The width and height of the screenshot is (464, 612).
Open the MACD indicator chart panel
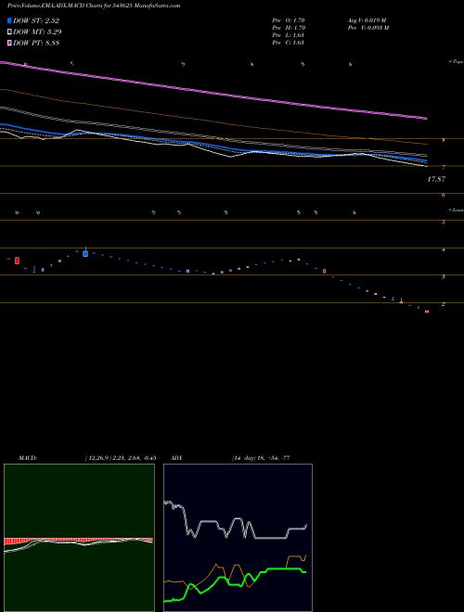79,538
